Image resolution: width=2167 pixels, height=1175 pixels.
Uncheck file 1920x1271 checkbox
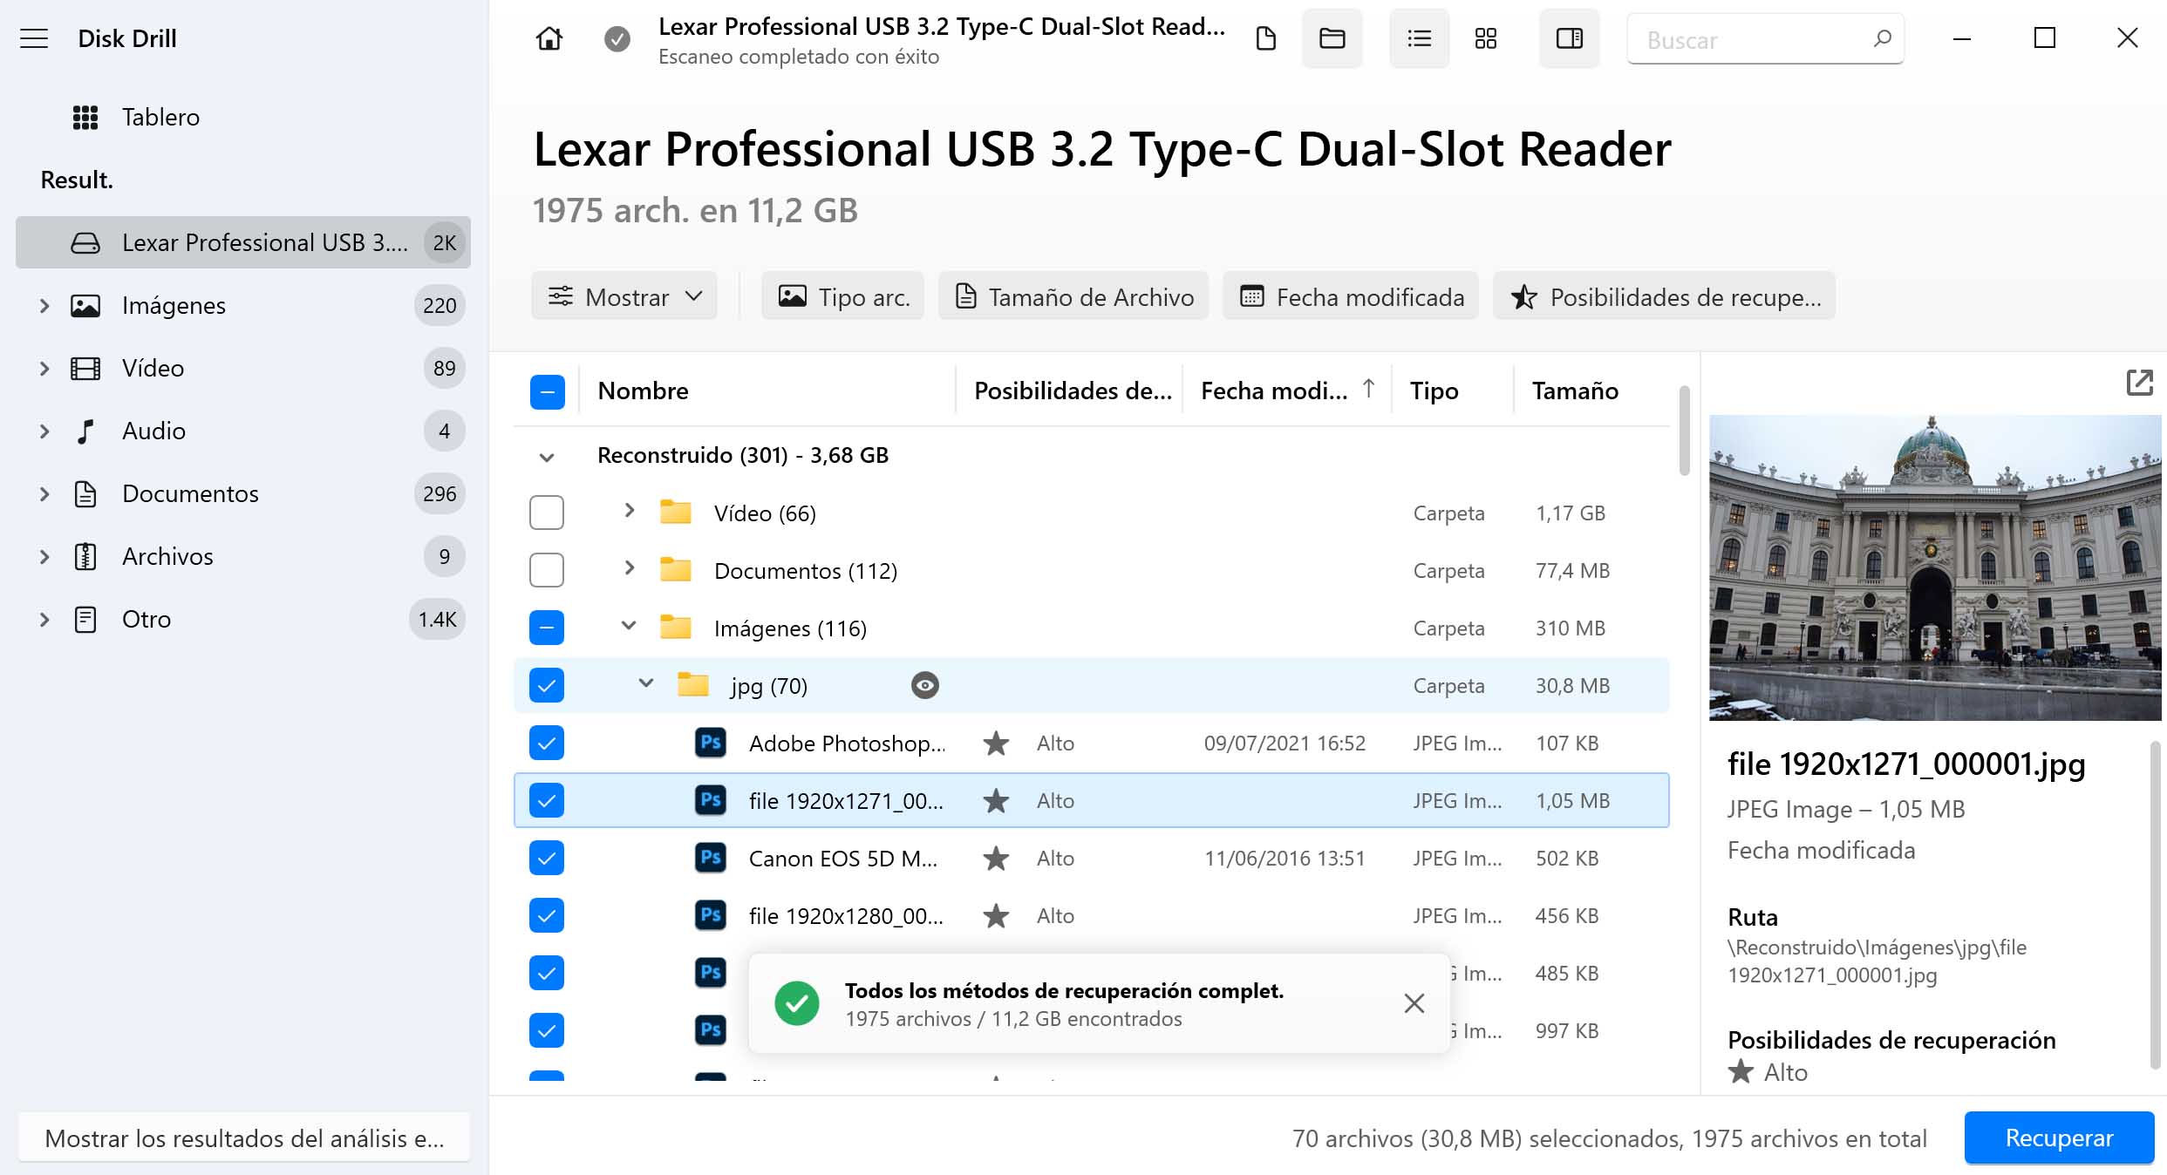coord(547,800)
